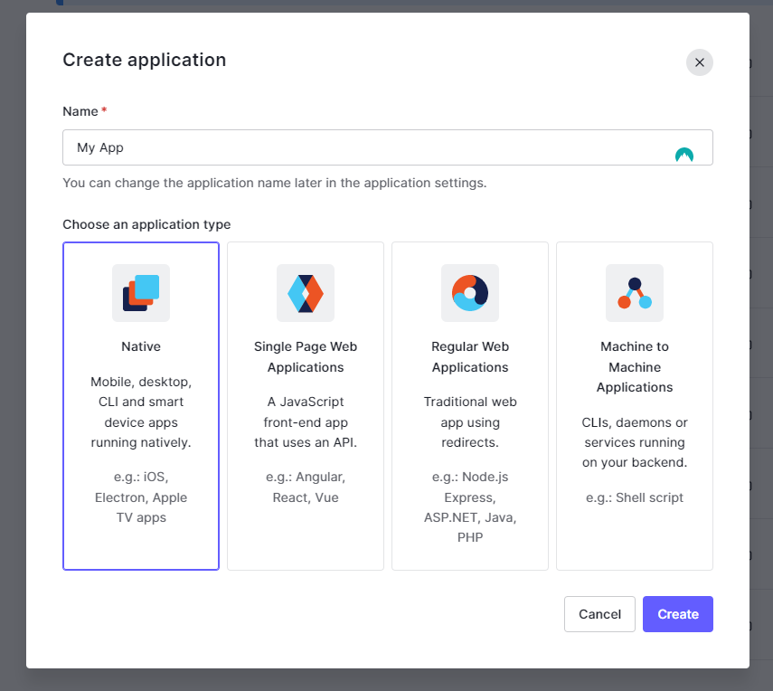Click 'Traditional web app using redirects' description
This screenshot has height=691, width=773.
tap(470, 421)
